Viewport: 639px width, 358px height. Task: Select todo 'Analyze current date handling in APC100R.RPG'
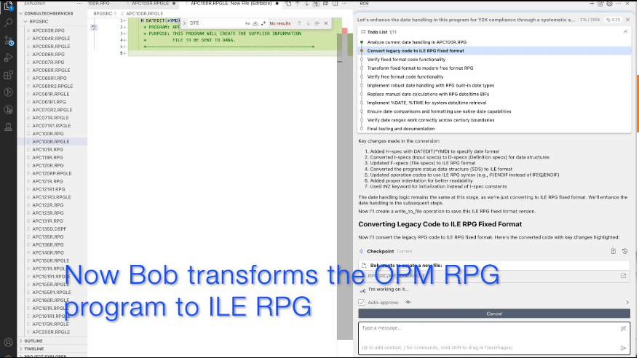tap(416, 42)
